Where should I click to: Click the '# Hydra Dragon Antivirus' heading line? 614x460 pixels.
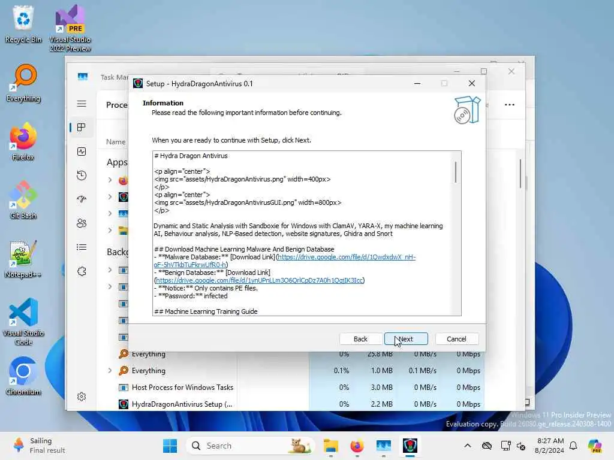(x=191, y=156)
